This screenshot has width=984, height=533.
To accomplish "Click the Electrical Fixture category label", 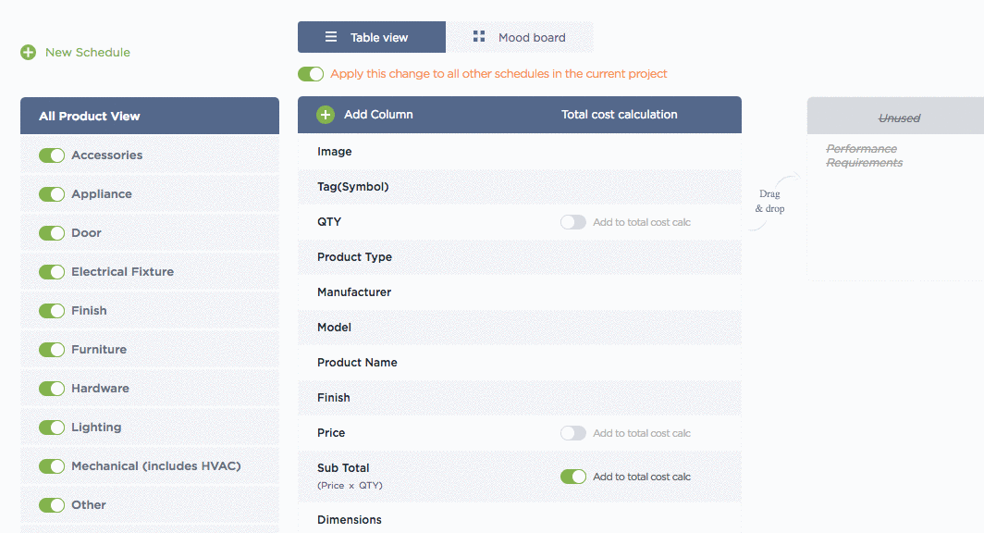I will click(122, 272).
